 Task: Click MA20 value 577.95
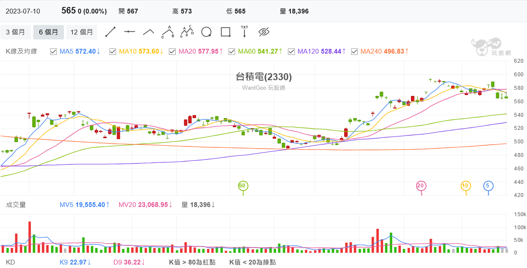click(x=208, y=51)
